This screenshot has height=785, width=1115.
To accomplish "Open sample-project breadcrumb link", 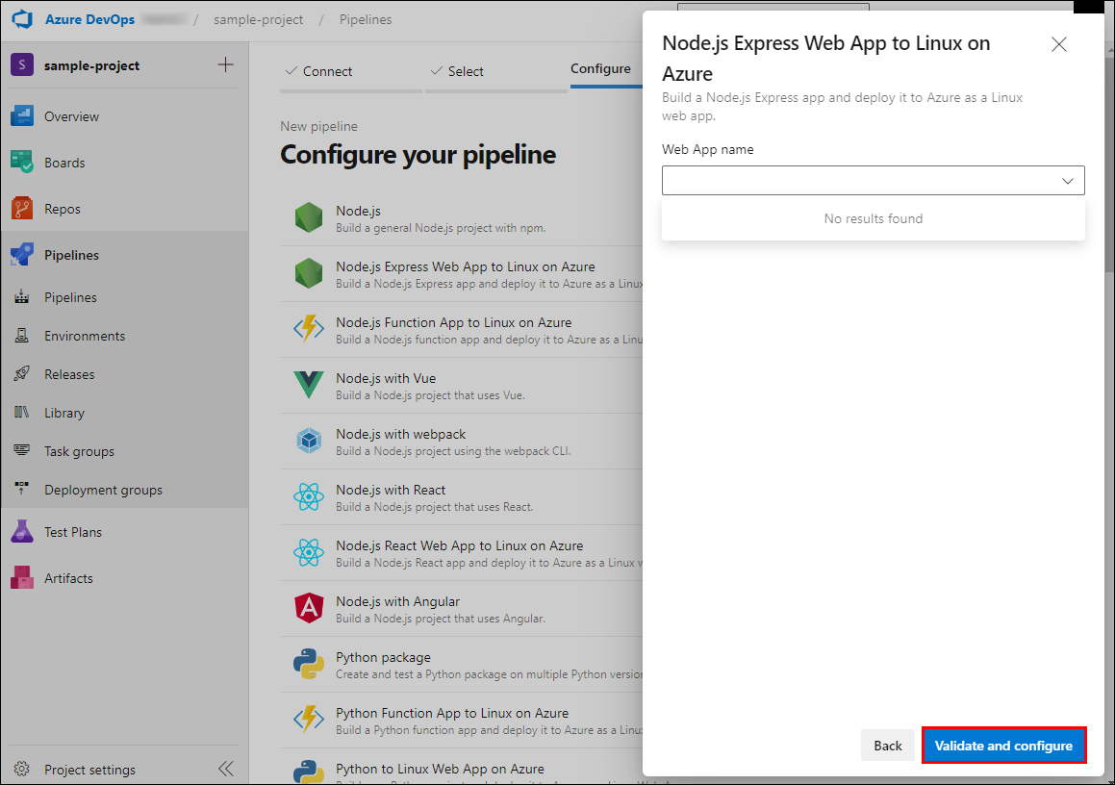I will [258, 20].
